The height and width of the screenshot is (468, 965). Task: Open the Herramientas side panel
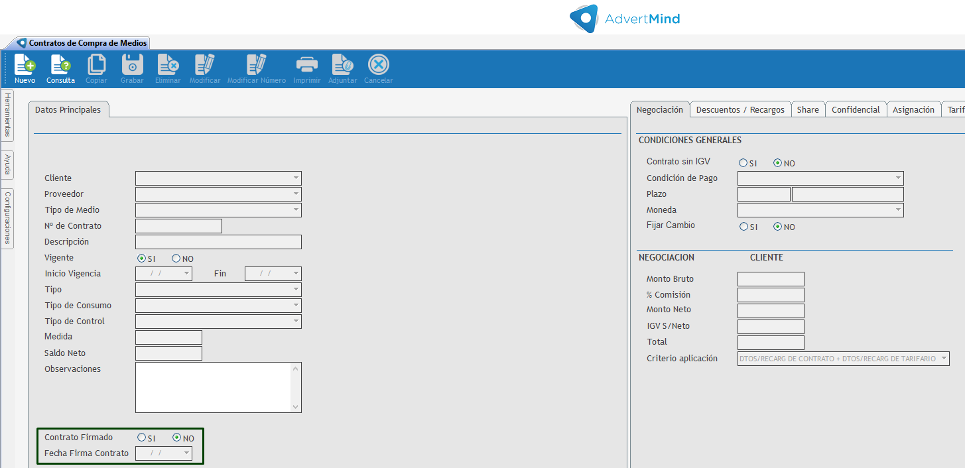pyautogui.click(x=7, y=115)
